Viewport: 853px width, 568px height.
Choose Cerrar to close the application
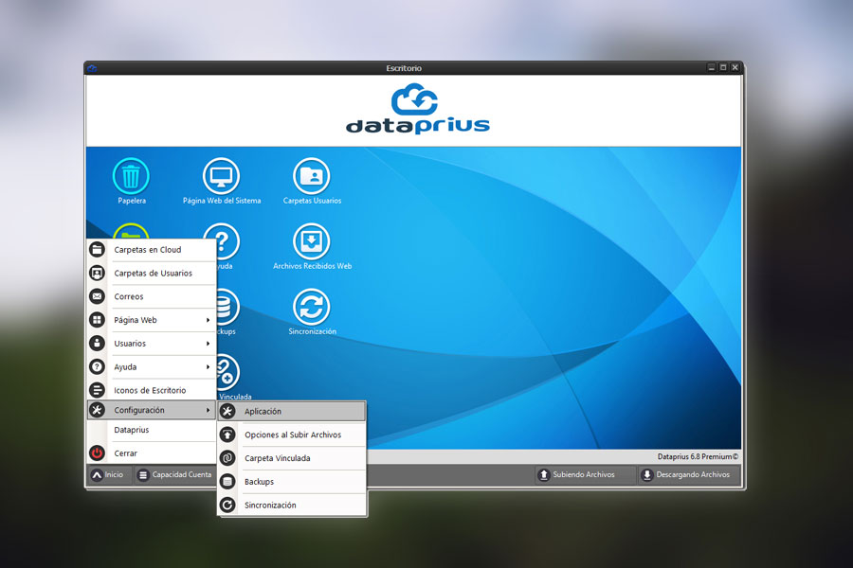pyautogui.click(x=152, y=453)
